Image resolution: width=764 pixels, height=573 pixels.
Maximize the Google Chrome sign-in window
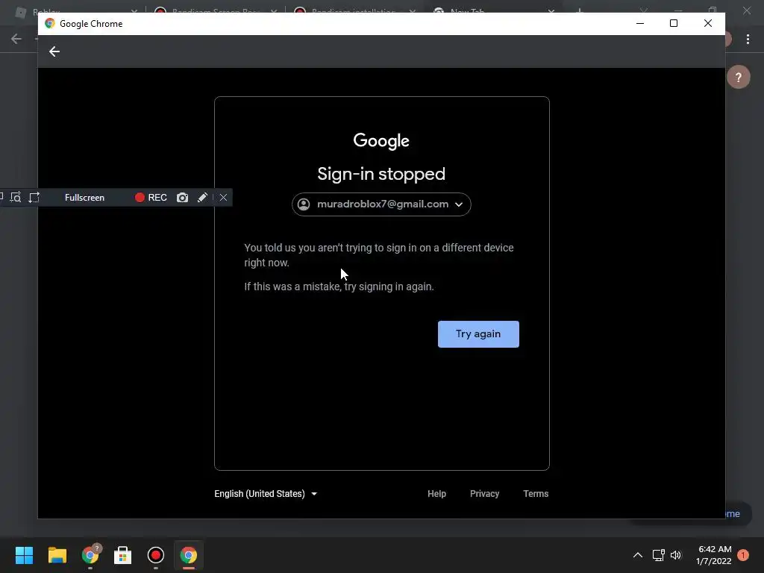pos(674,23)
